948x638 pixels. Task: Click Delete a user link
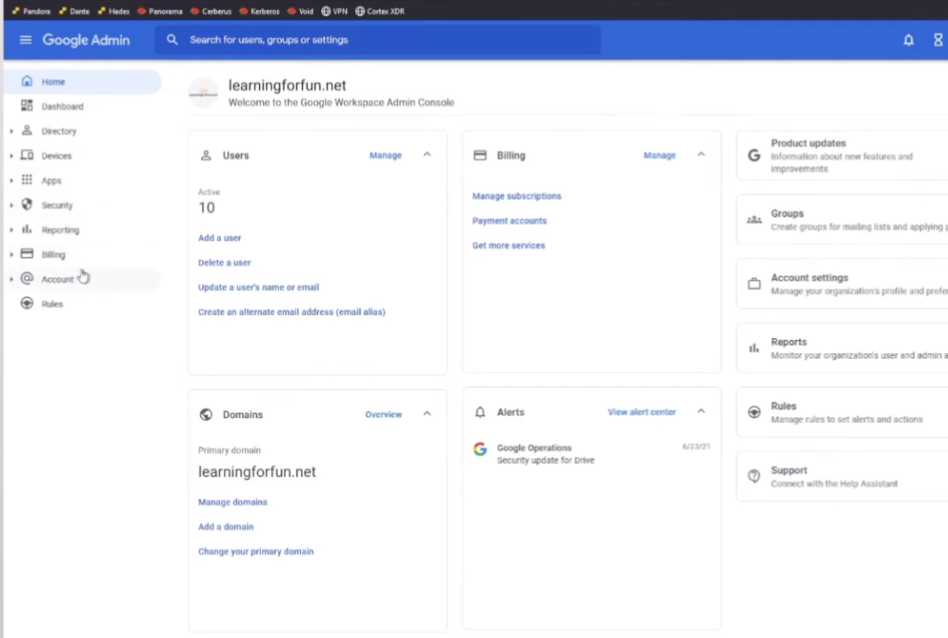(x=224, y=262)
